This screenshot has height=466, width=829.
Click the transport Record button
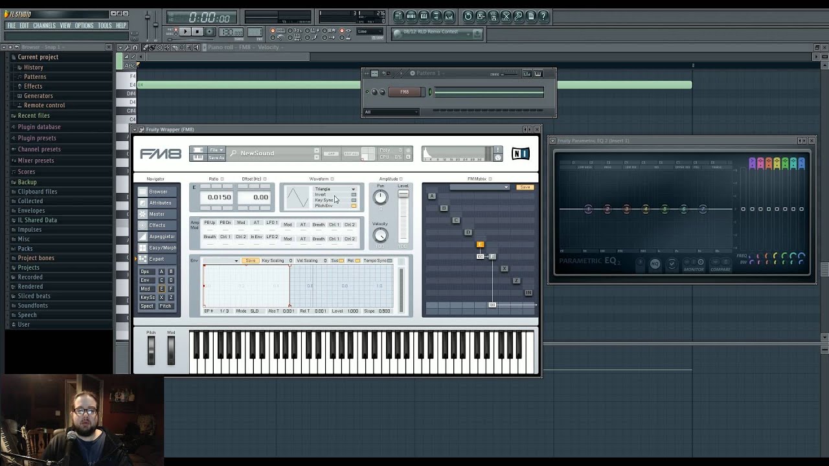tap(209, 32)
